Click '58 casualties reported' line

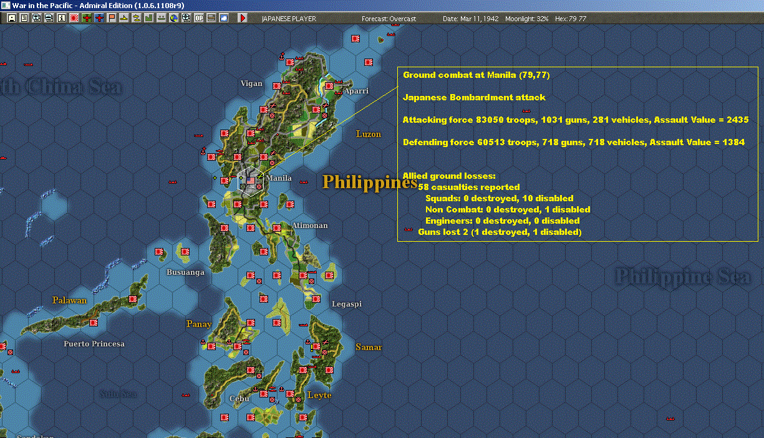tap(469, 187)
